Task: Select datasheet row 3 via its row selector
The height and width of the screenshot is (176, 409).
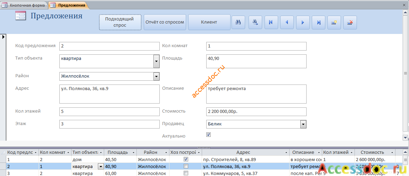Action: coord(3,173)
